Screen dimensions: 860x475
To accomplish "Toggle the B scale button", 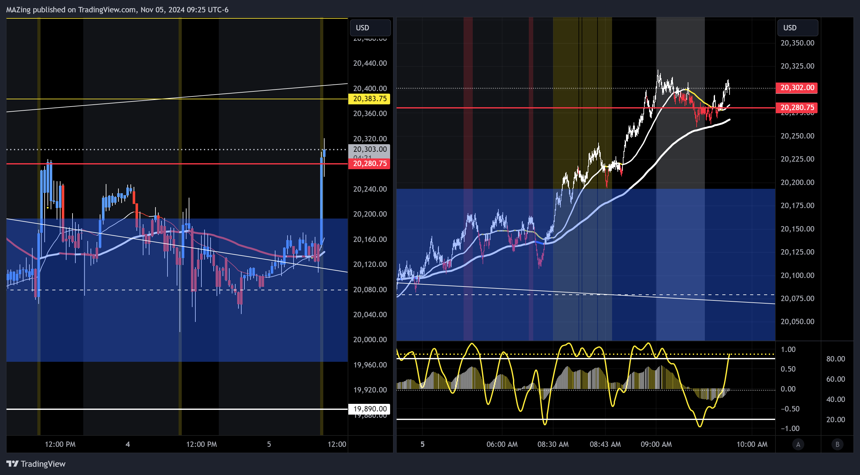I will tap(837, 444).
